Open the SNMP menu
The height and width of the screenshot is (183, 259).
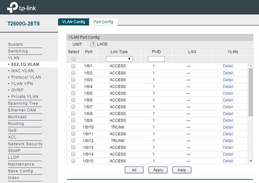(14, 151)
